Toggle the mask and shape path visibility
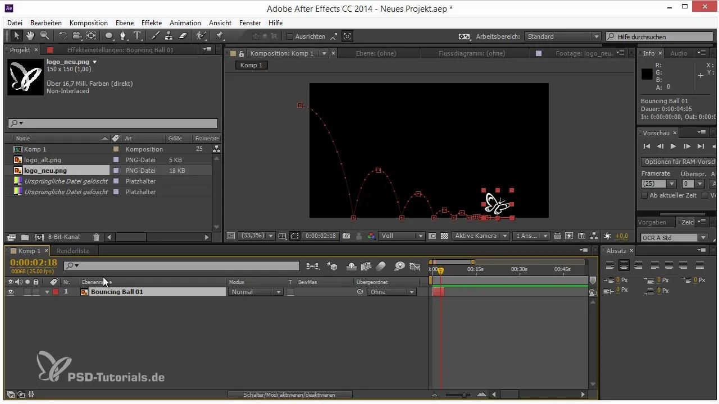This screenshot has width=719, height=404. tap(295, 236)
